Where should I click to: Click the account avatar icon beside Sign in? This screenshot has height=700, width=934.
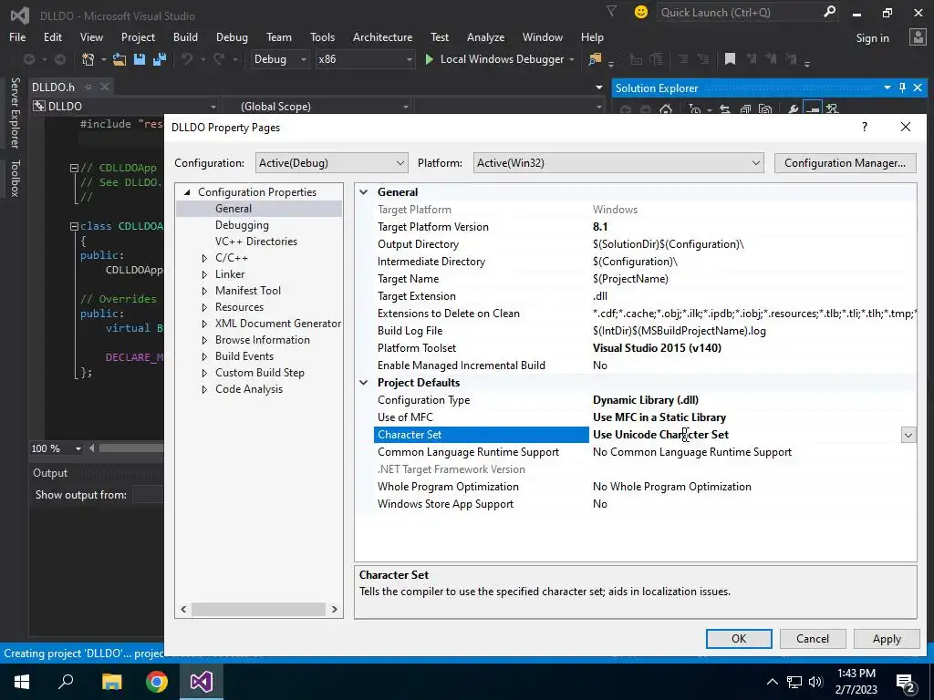pyautogui.click(x=918, y=36)
